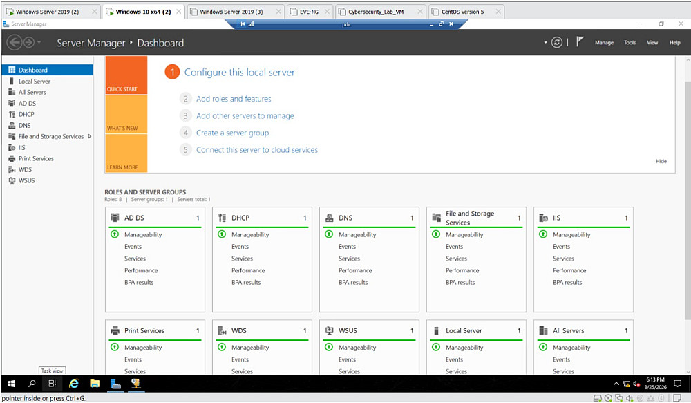Image resolution: width=691 pixels, height=403 pixels.
Task: Open File Explorer from the taskbar
Action: click(94, 384)
